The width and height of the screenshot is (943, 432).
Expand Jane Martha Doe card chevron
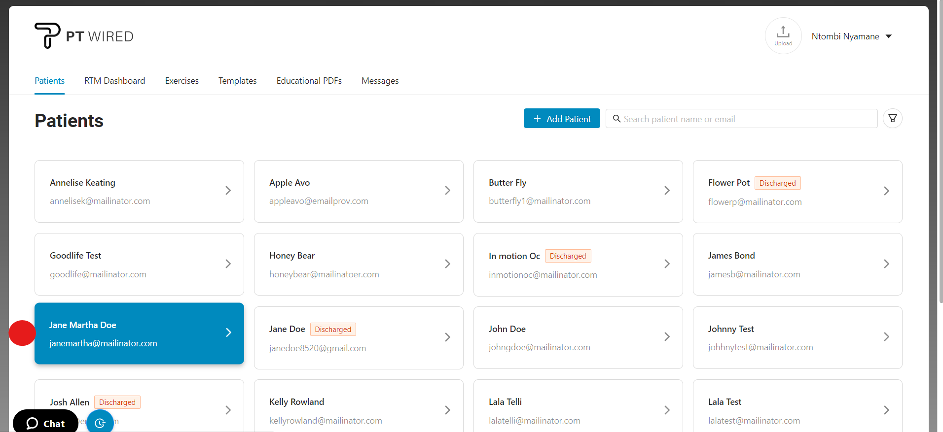point(228,333)
